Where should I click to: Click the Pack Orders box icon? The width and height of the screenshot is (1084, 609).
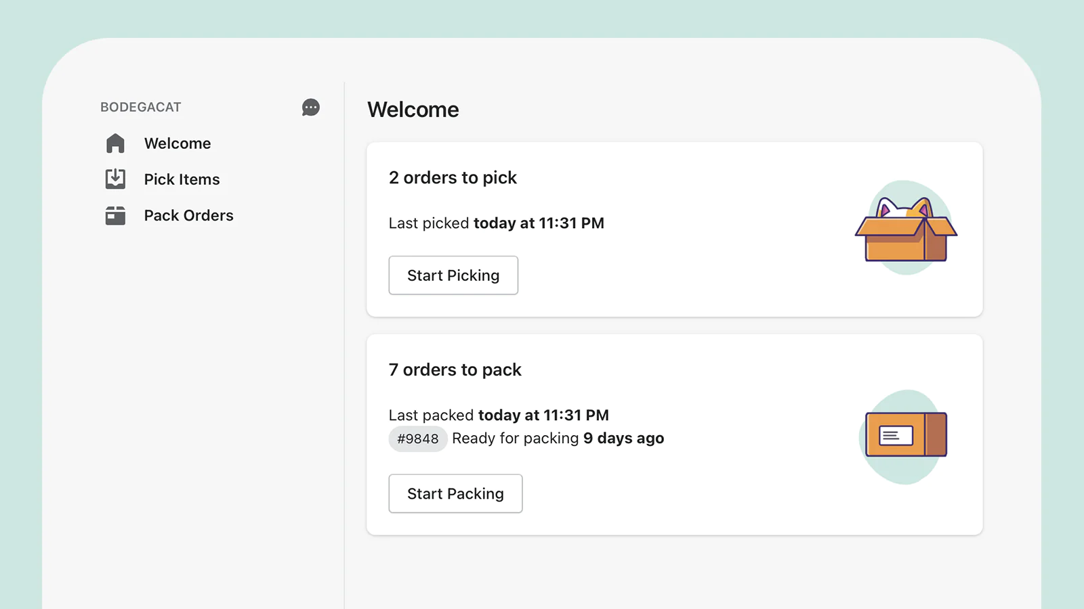115,215
